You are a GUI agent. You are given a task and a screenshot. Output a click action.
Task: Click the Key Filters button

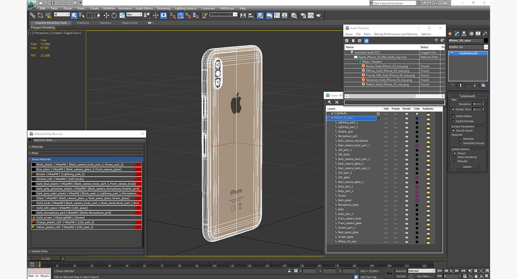424,276
